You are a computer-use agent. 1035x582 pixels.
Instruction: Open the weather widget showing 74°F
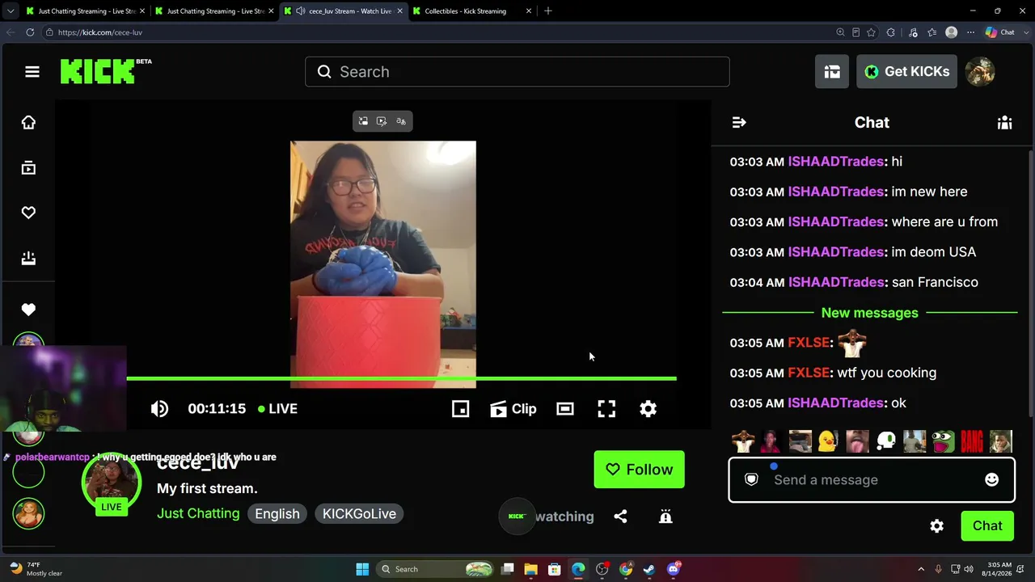[36, 569]
